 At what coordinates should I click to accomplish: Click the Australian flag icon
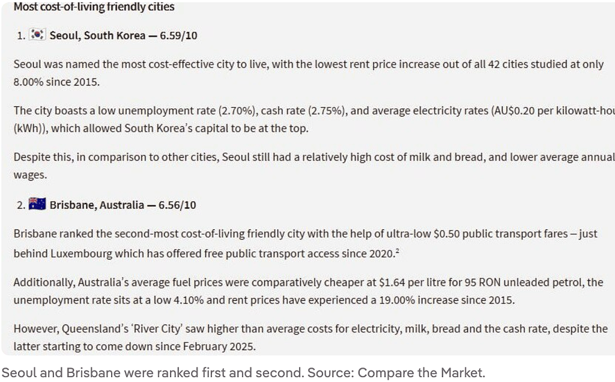click(37, 204)
